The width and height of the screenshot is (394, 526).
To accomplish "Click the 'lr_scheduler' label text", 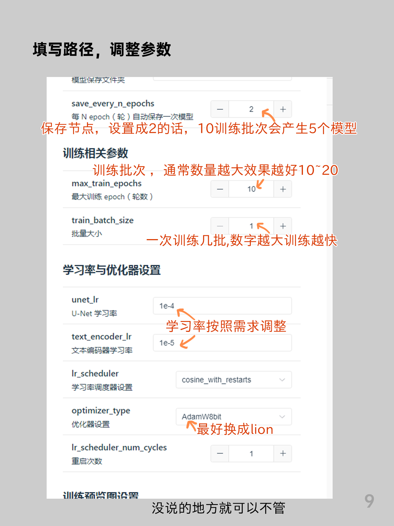I will (x=95, y=374).
